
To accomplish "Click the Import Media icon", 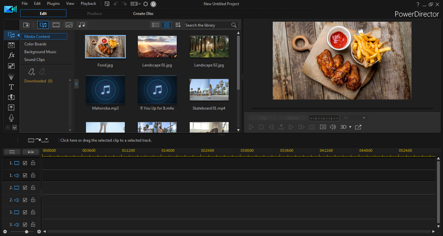I will point(27,25).
